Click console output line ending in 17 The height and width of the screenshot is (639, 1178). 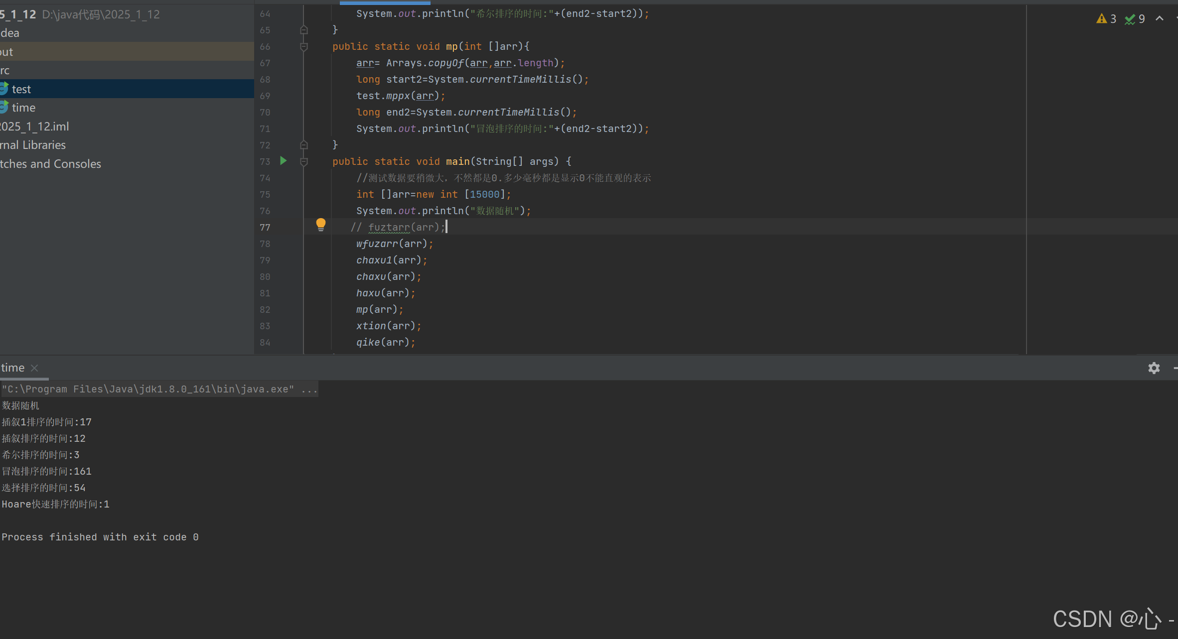tap(46, 422)
